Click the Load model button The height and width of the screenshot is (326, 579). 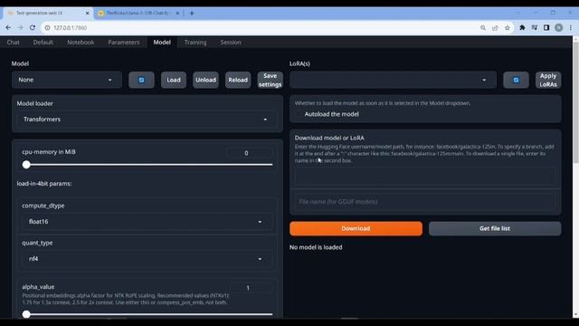coord(174,80)
